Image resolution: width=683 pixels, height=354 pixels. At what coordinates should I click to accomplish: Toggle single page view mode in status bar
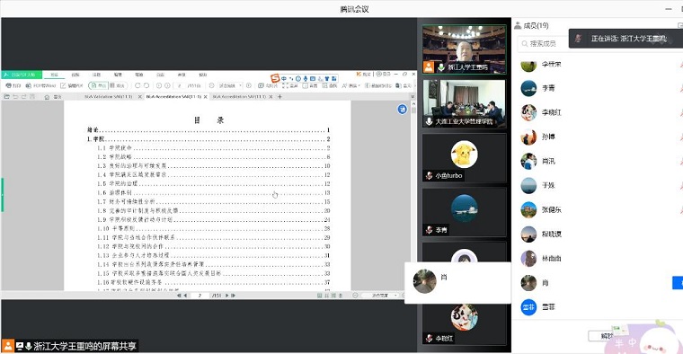tap(319, 296)
